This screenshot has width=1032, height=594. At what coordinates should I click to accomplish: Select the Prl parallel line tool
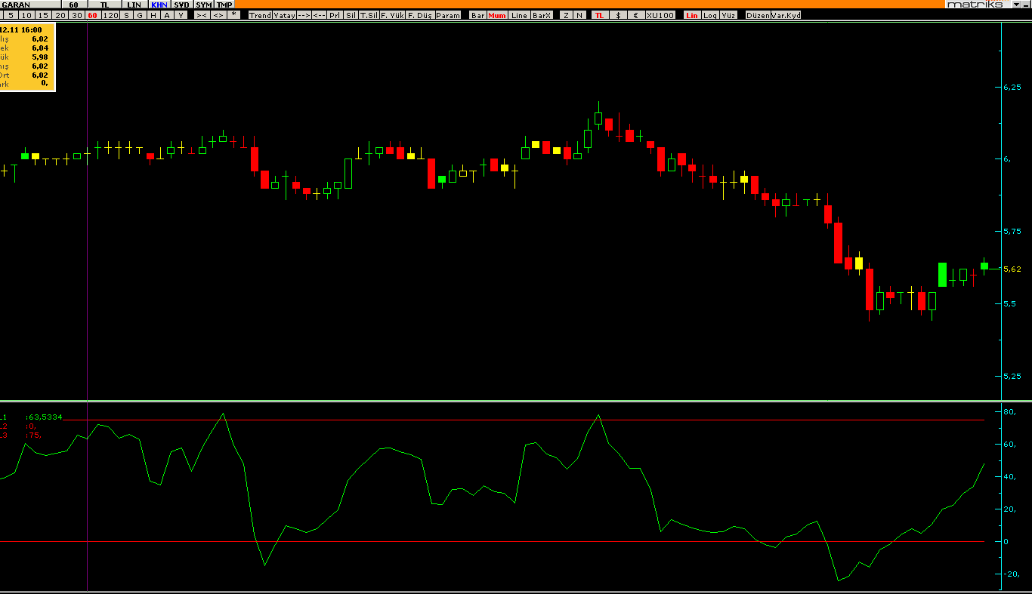(x=335, y=15)
